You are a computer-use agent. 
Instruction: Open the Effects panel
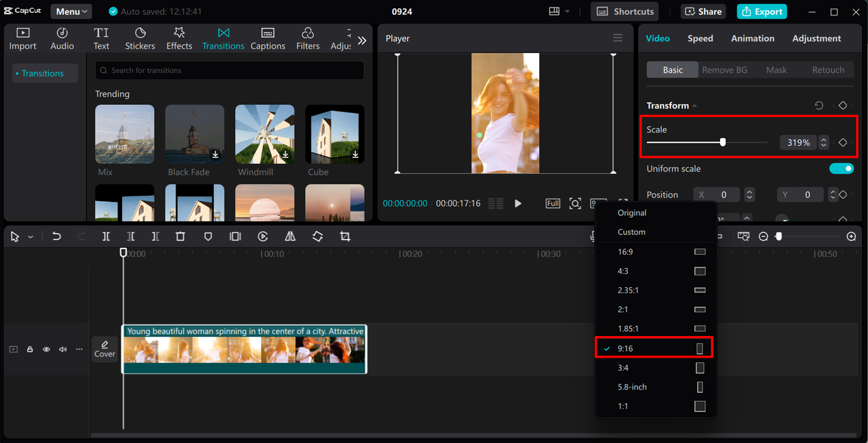point(179,39)
